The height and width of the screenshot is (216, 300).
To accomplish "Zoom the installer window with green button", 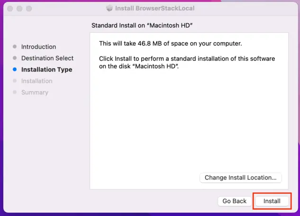I will point(29,9).
